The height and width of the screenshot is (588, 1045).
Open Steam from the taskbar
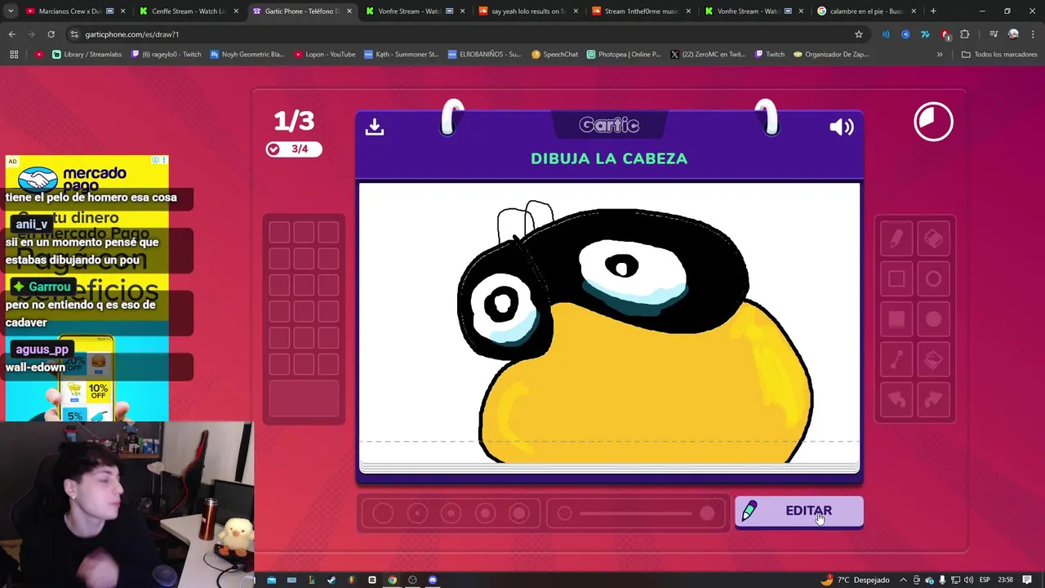point(331,580)
